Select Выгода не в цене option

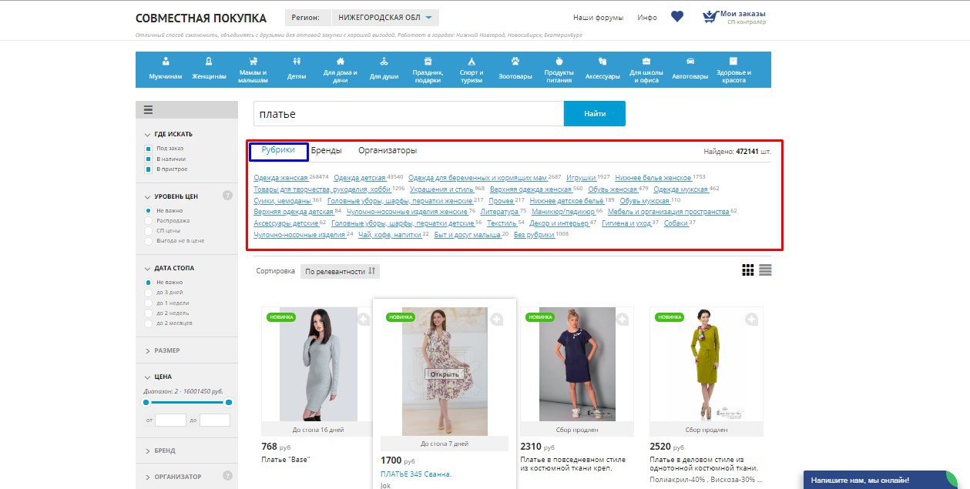coord(149,240)
